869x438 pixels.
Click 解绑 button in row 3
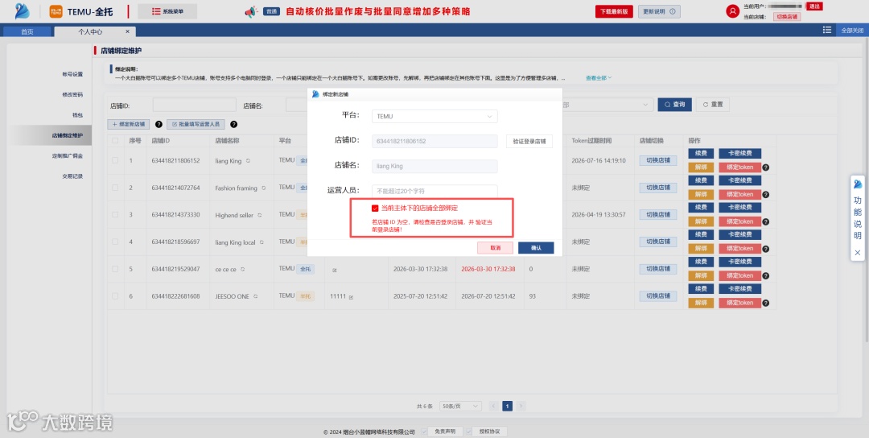701,221
